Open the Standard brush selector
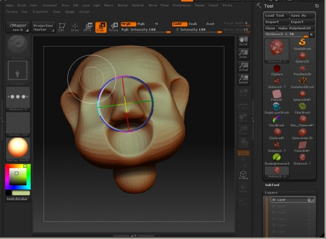326x239 pixels. click(18, 47)
